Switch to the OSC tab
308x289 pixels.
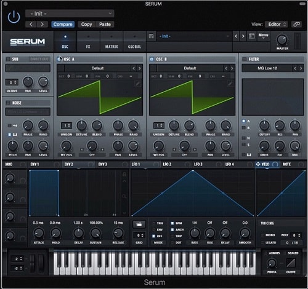(65, 41)
